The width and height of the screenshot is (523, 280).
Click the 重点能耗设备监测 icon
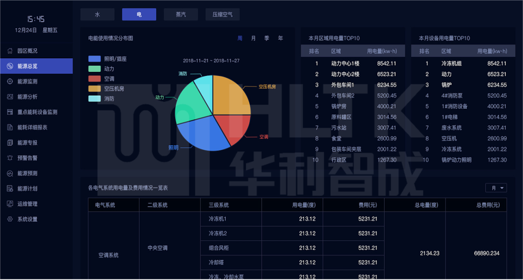point(10,112)
